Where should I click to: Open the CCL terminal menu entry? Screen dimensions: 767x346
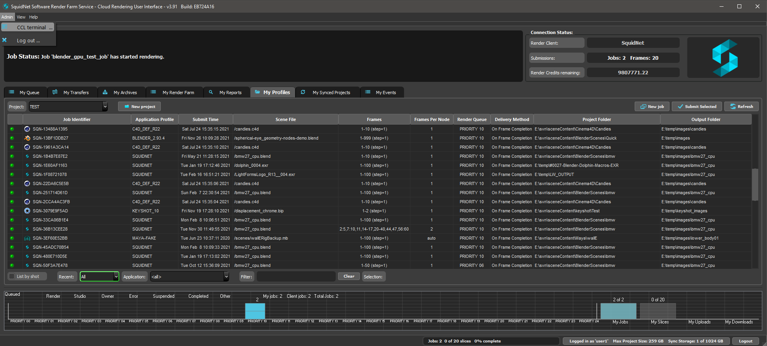coord(28,27)
